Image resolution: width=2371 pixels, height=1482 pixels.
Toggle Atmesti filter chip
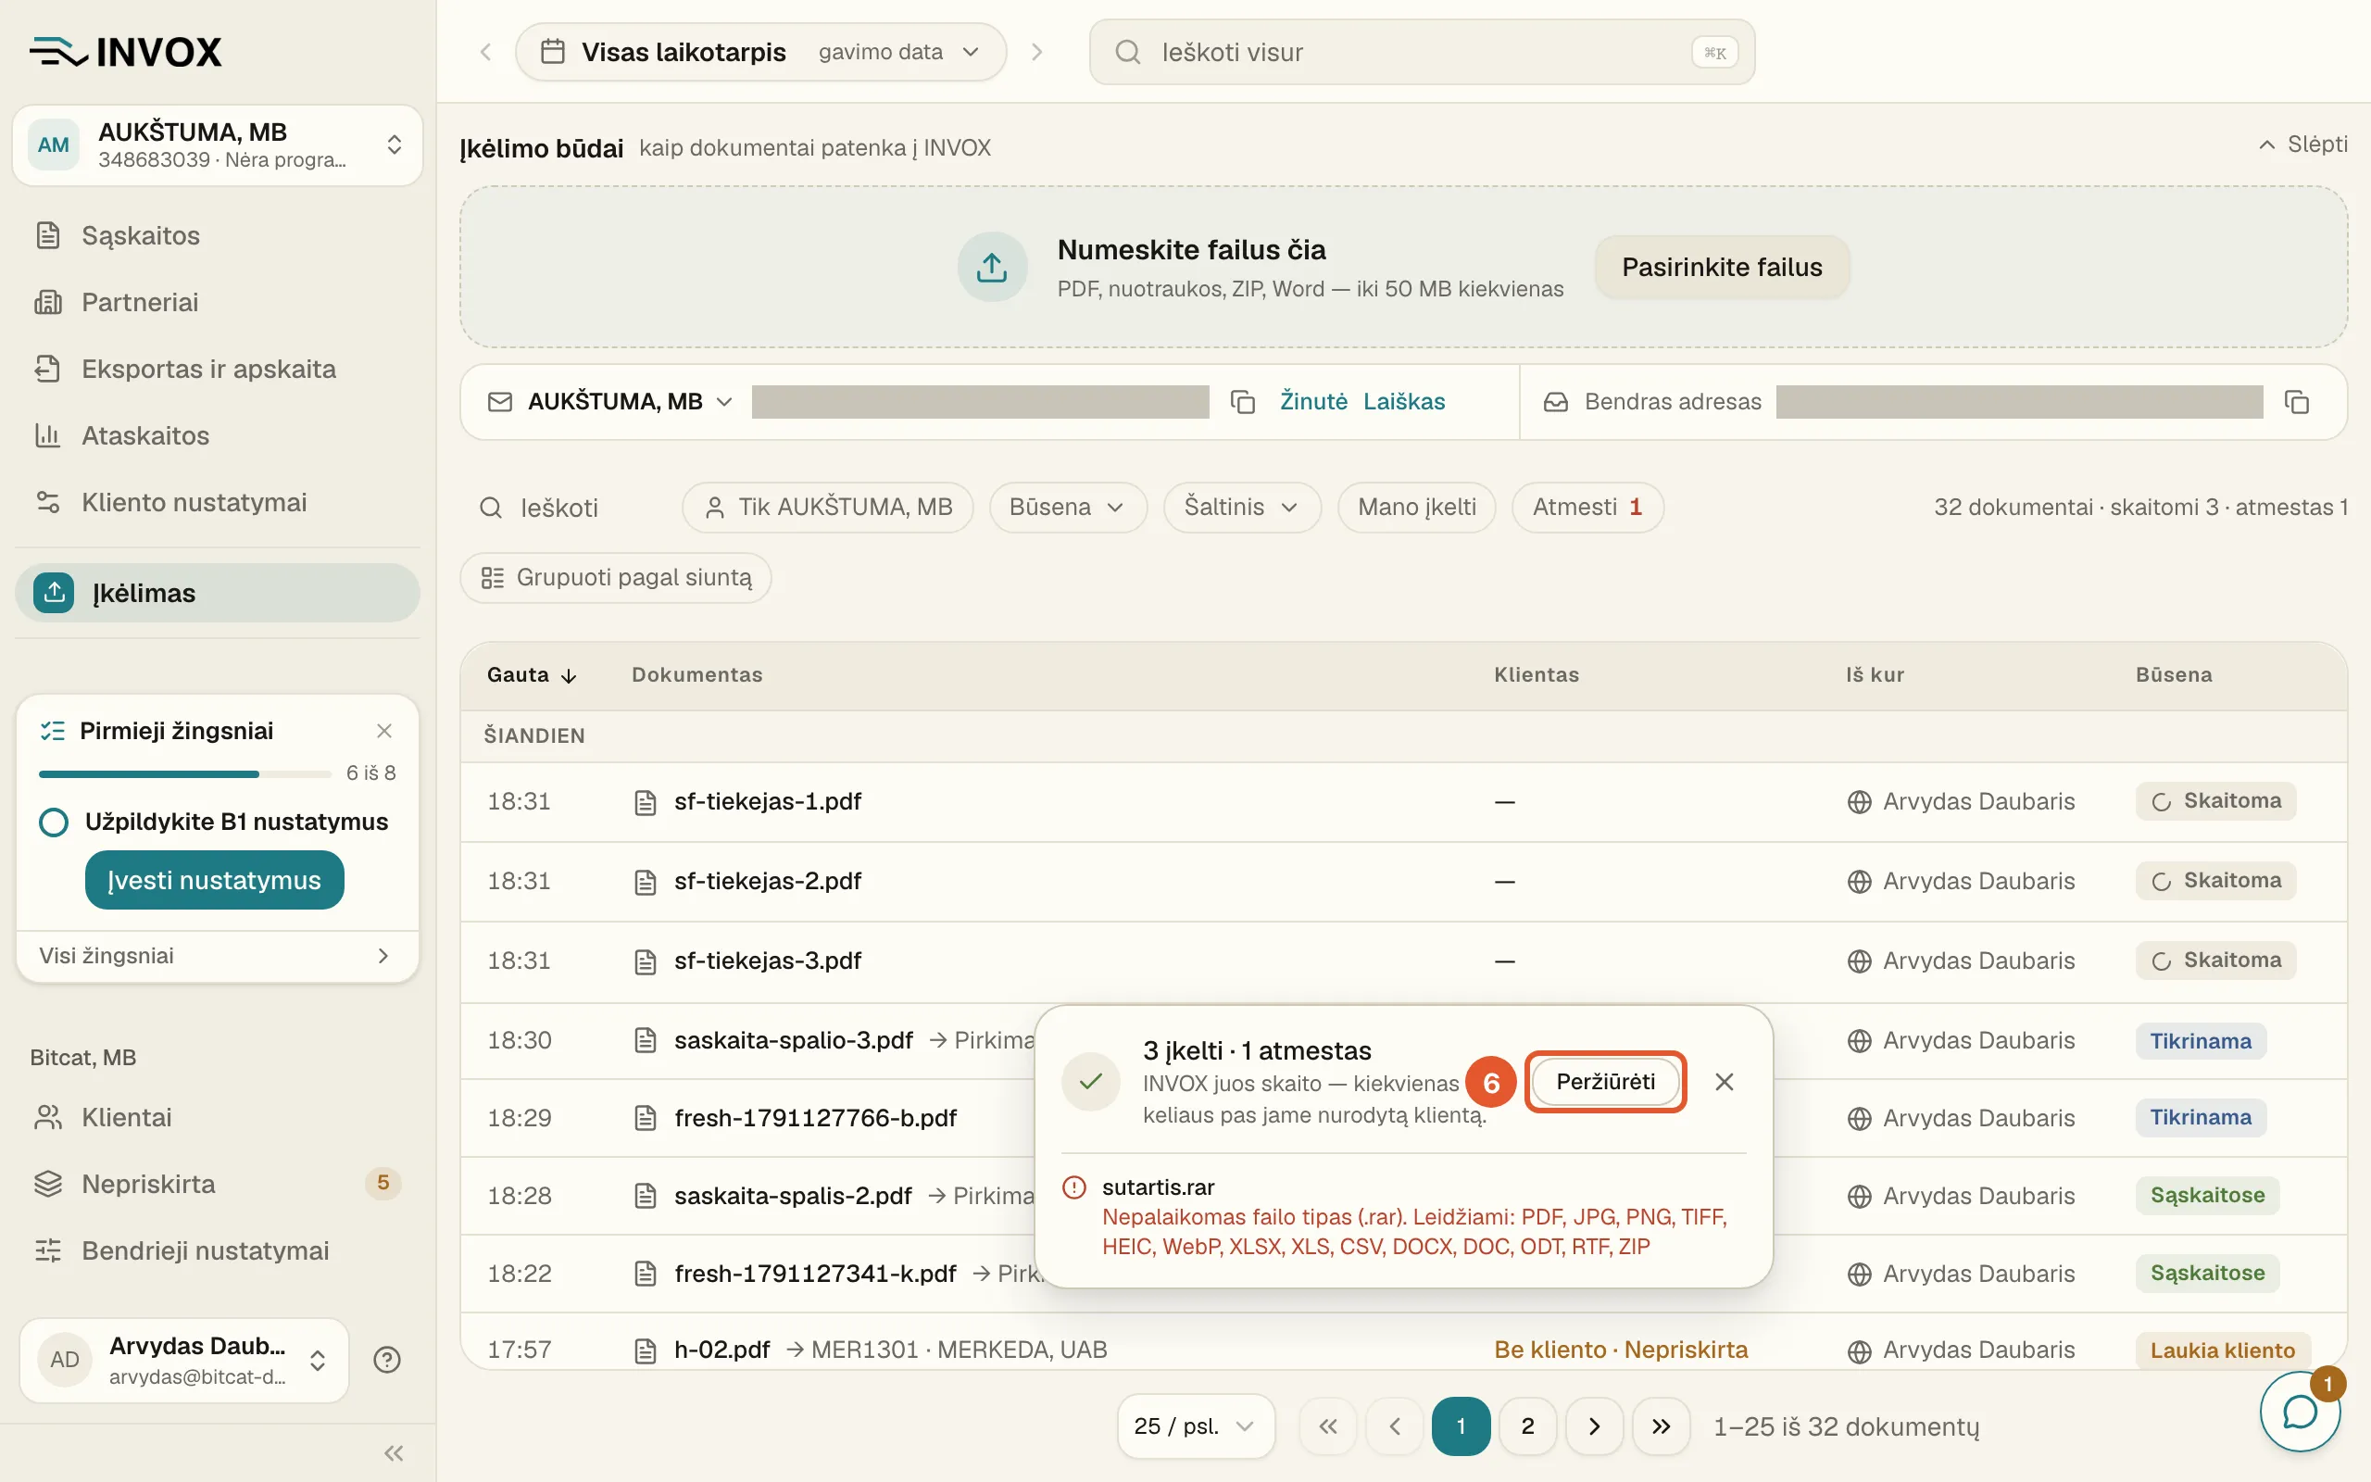click(1587, 507)
